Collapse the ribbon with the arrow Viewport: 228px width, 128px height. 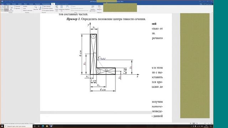pyautogui.click(x=212, y=12)
